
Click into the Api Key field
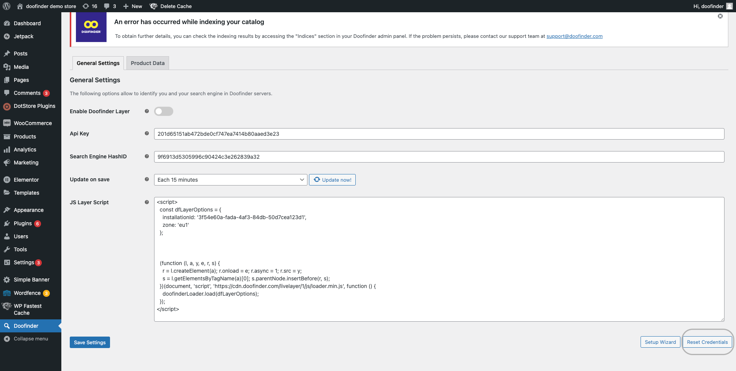pyautogui.click(x=439, y=134)
